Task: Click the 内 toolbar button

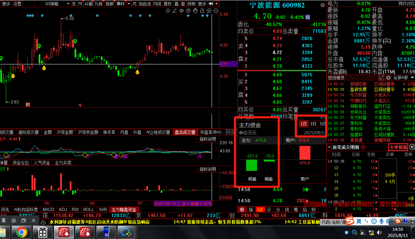Action: point(134,4)
